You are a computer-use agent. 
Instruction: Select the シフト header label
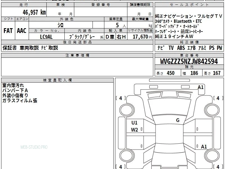[x=8, y=19]
